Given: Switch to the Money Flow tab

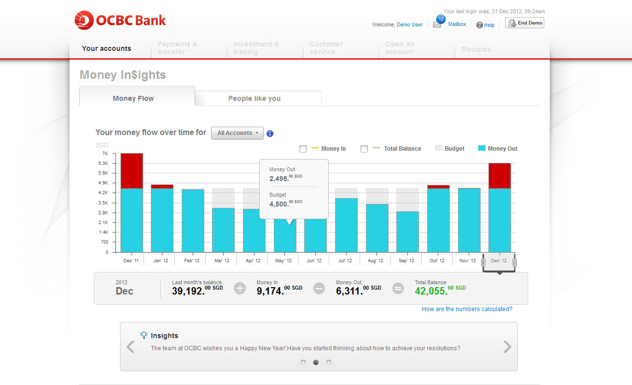Looking at the screenshot, I should tap(137, 96).
